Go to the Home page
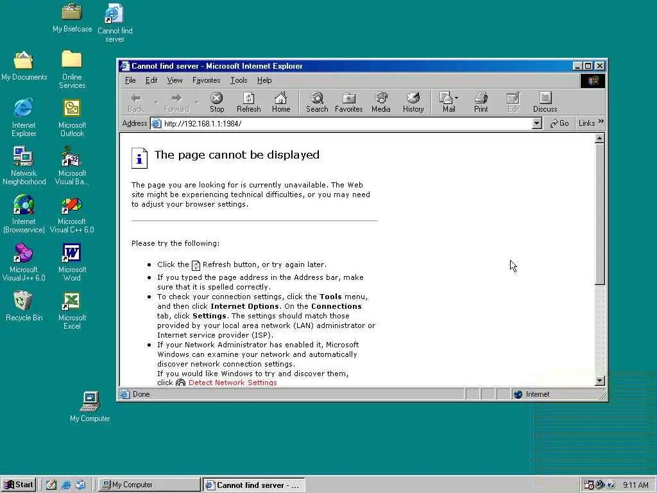Viewport: 657px width, 493px height. tap(281, 102)
